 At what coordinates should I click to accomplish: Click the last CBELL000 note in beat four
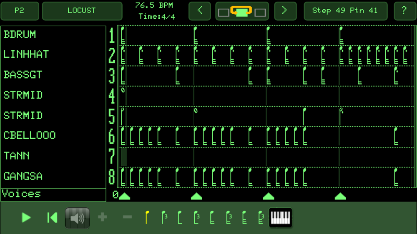click(x=396, y=136)
